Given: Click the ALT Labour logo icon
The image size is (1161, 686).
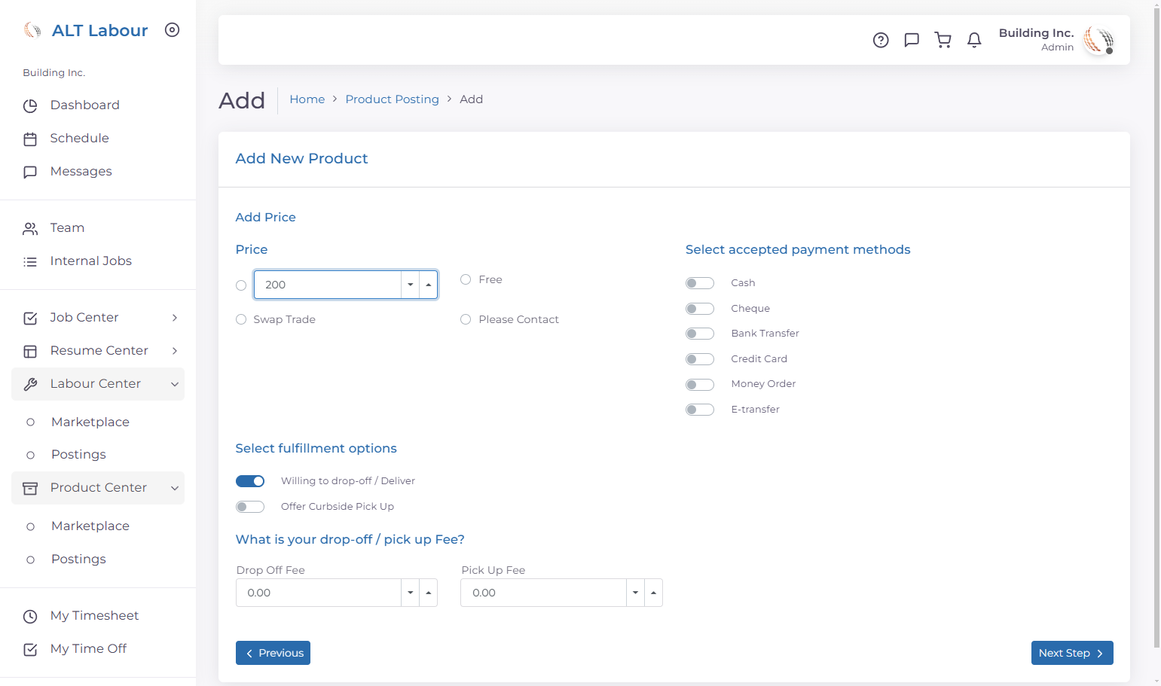Looking at the screenshot, I should 32,30.
